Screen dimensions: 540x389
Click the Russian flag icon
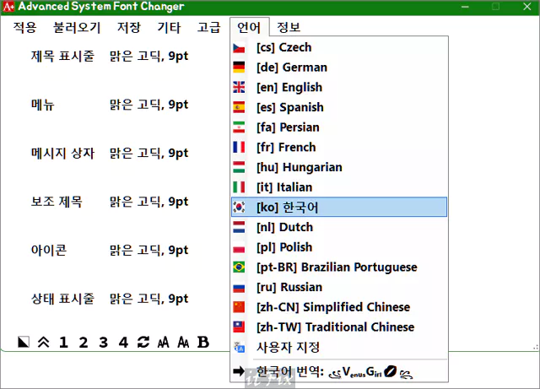239,287
